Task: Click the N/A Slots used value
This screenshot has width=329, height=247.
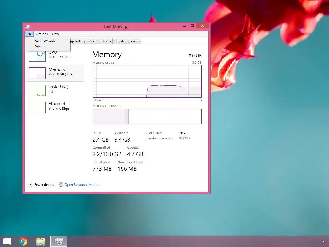Action: (x=182, y=133)
